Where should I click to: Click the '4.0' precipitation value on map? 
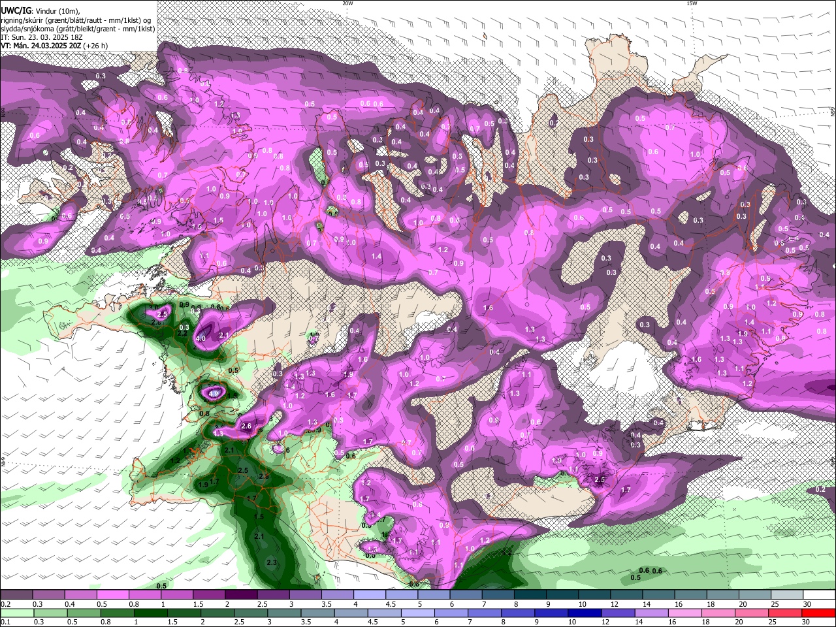[x=201, y=338]
